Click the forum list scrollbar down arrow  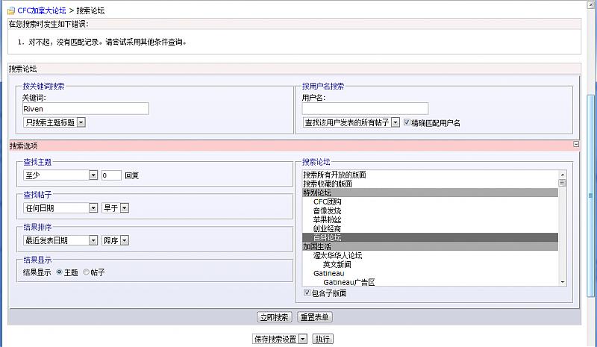click(x=563, y=281)
